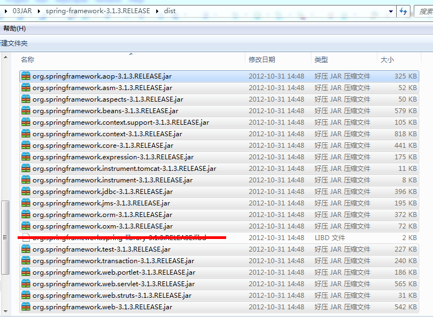Viewport: 433px width, 317px height.
Task: Click the transaction-3.1.3.RELEASE.jar archive icon
Action: (x=26, y=261)
